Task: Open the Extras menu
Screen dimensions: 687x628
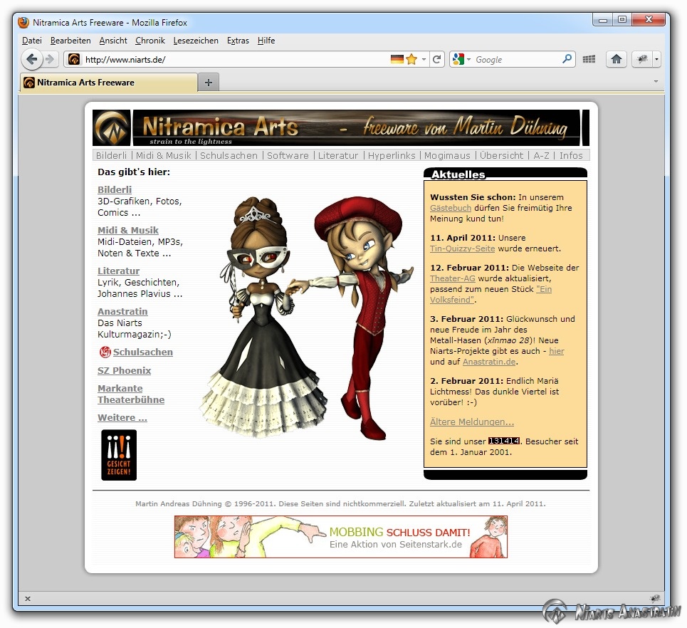Action: [238, 41]
